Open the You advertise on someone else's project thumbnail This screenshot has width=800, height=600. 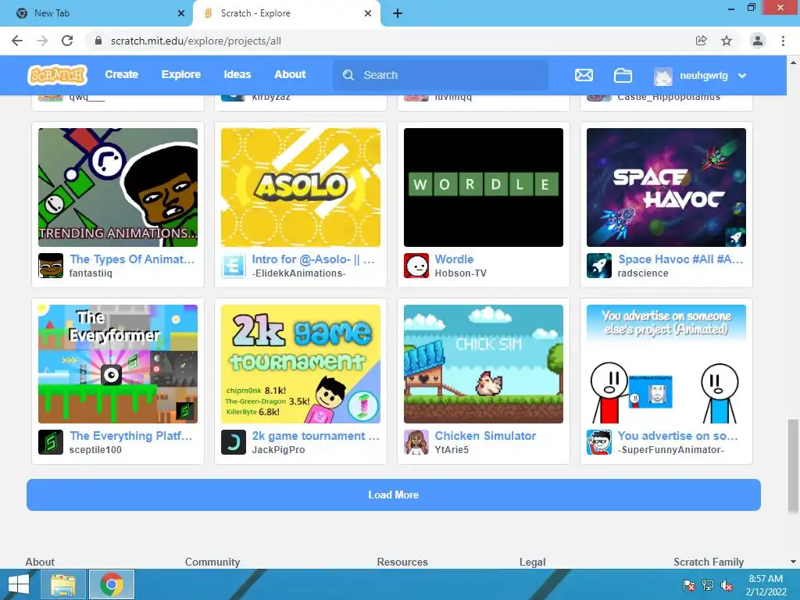pyautogui.click(x=666, y=364)
